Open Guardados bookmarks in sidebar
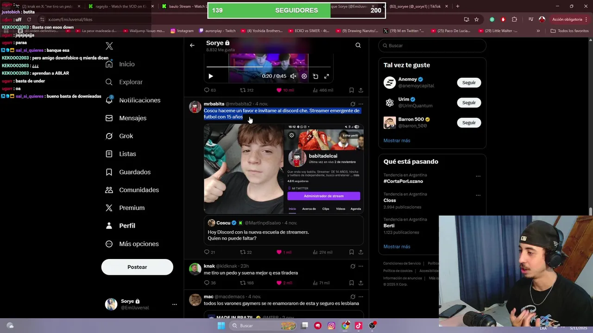 pos(128,172)
